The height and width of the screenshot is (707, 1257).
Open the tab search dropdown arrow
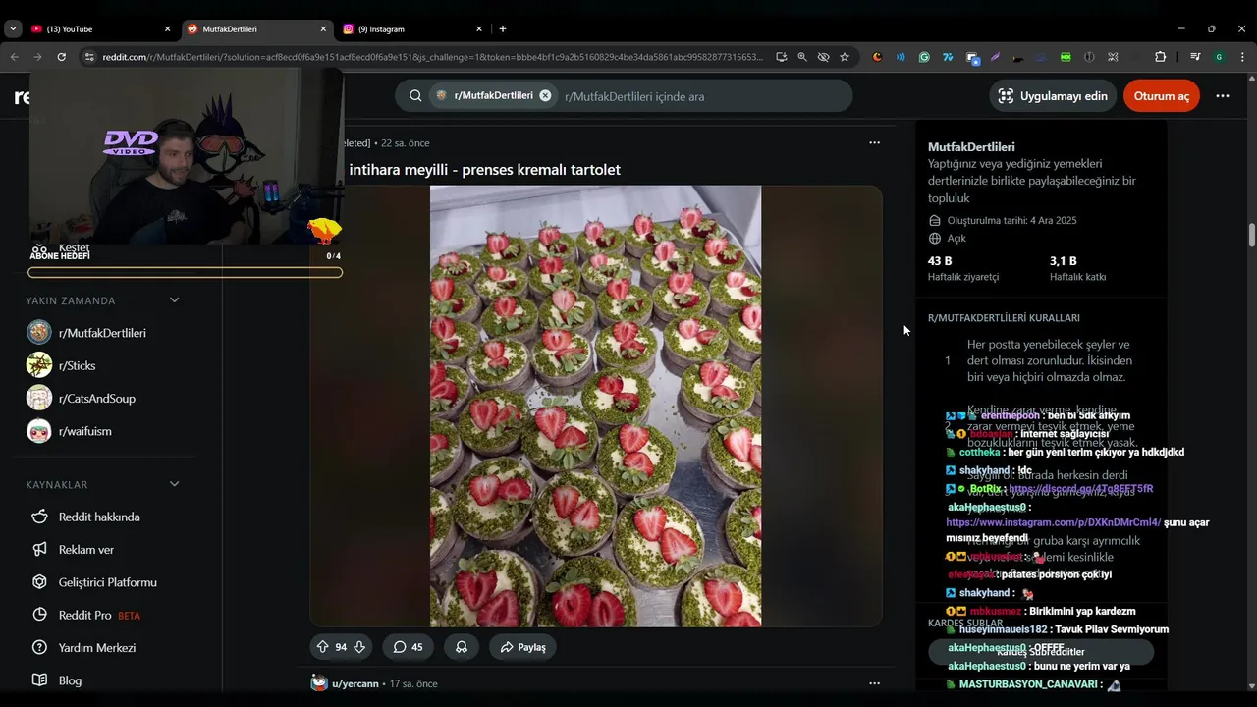13,29
